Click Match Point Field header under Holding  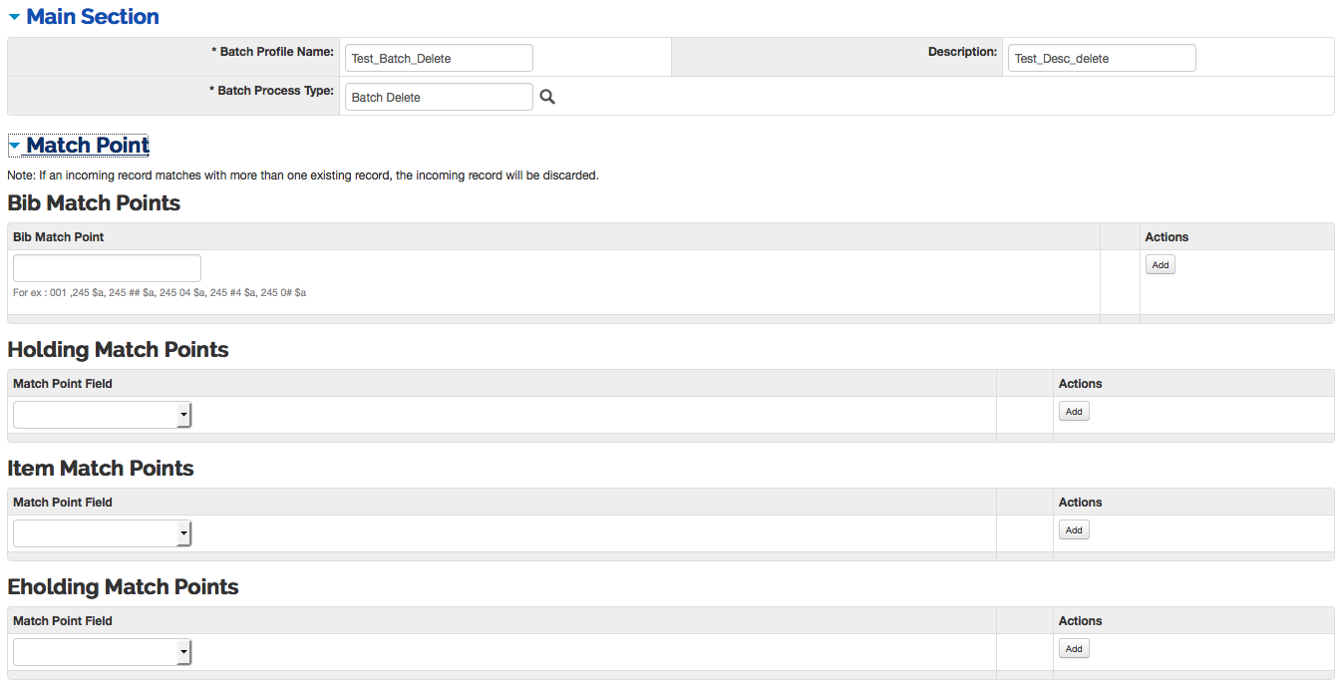(63, 383)
